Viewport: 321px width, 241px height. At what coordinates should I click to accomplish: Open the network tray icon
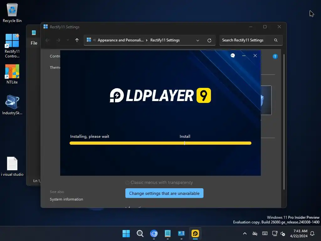pyautogui.click(x=275, y=233)
